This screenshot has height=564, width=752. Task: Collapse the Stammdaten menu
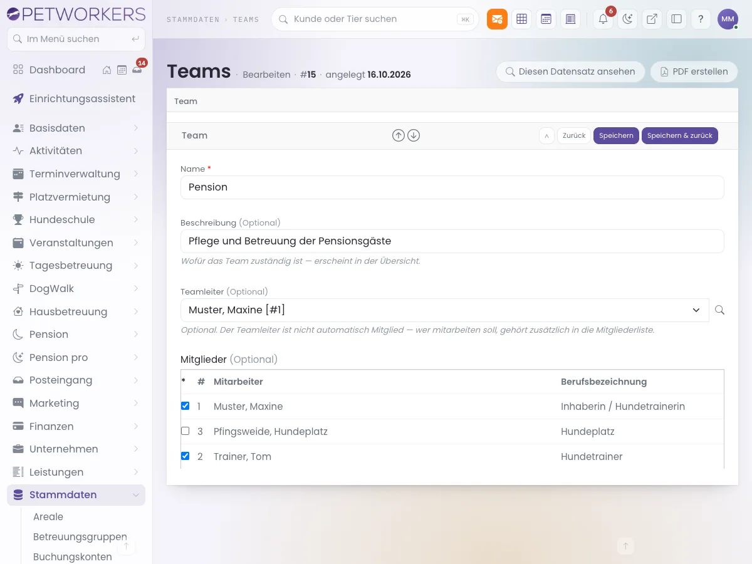coord(76,495)
